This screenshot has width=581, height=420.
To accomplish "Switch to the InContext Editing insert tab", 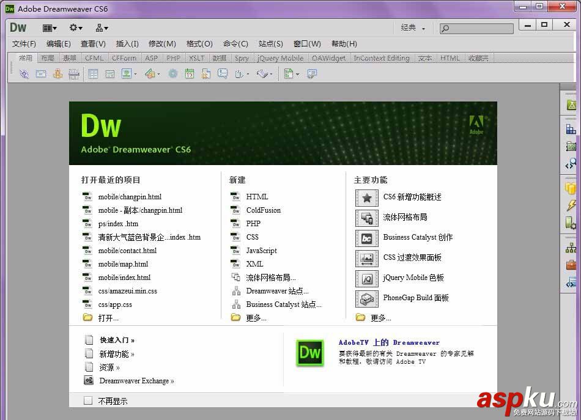I will click(382, 58).
